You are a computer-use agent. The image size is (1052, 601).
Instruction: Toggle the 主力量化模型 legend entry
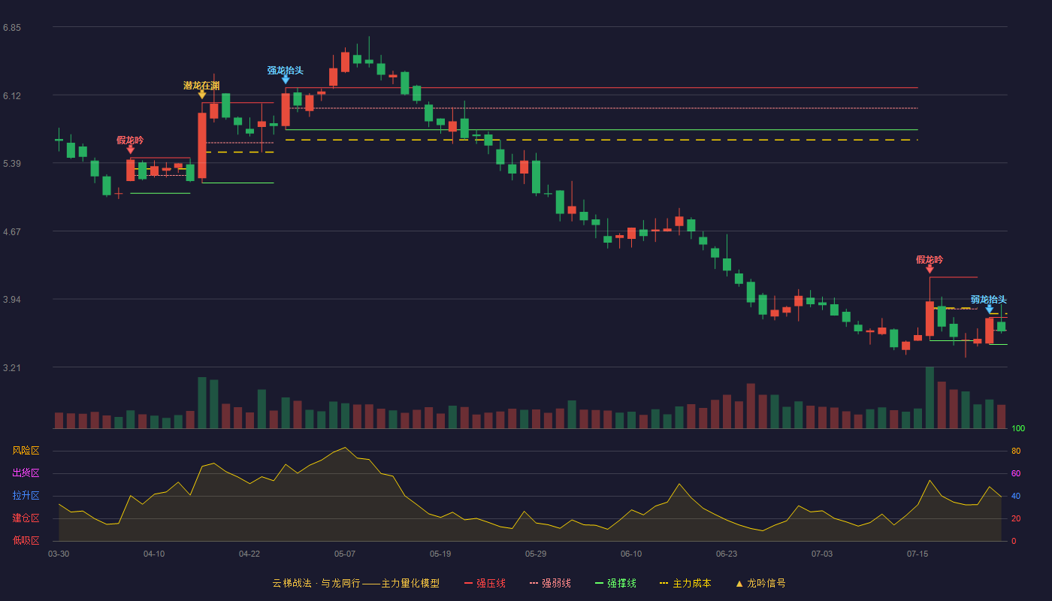click(x=401, y=583)
